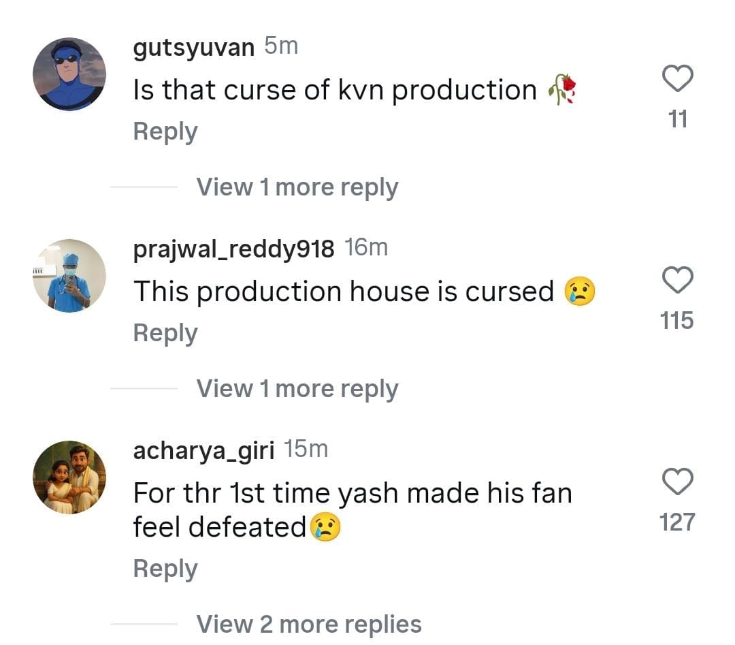The height and width of the screenshot is (645, 735).
Task: Reply to prajwal_reddy918's comment
Action: tap(165, 333)
